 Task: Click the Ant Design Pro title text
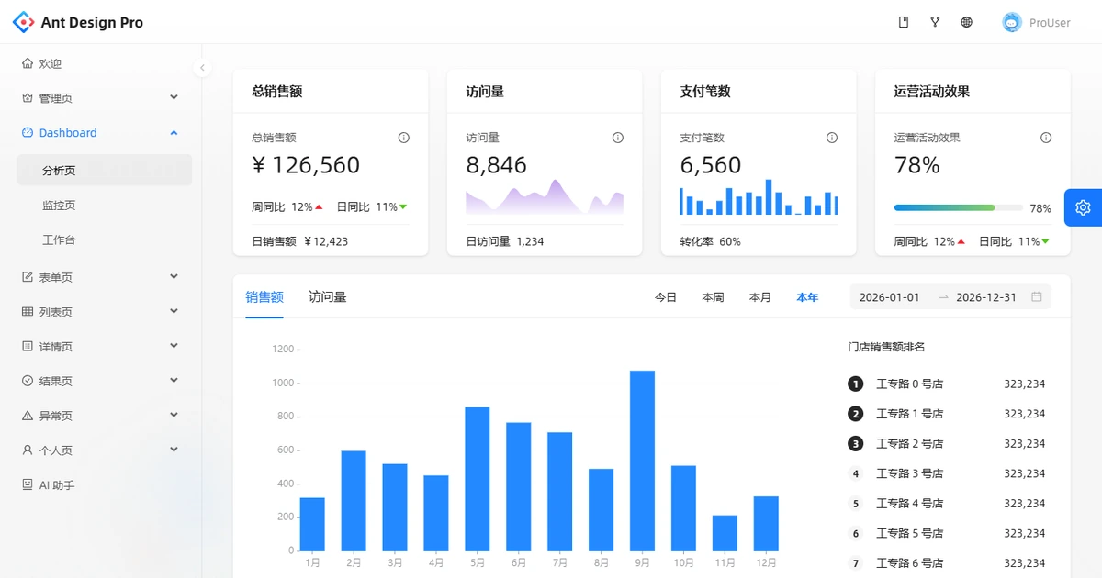coord(92,22)
